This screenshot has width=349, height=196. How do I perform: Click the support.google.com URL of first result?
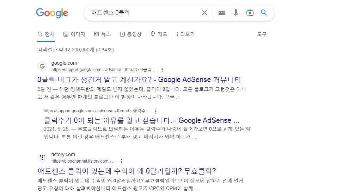pyautogui.click(x=104, y=70)
